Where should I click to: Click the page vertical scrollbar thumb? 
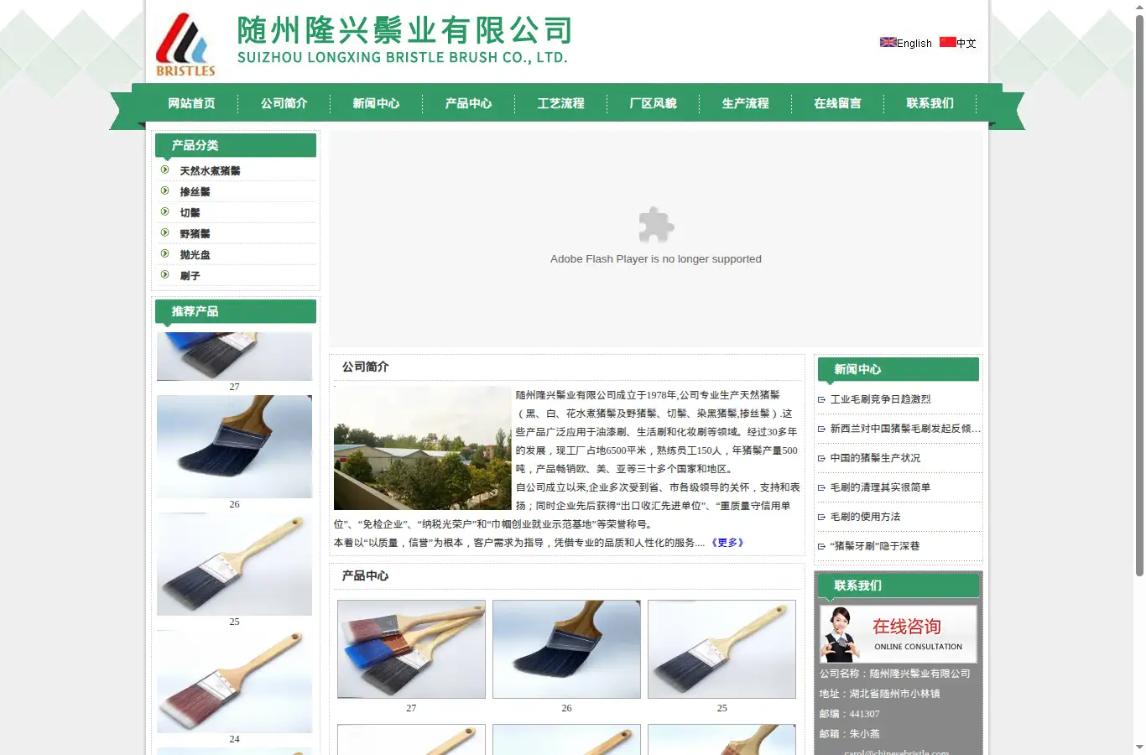pos(1139,295)
